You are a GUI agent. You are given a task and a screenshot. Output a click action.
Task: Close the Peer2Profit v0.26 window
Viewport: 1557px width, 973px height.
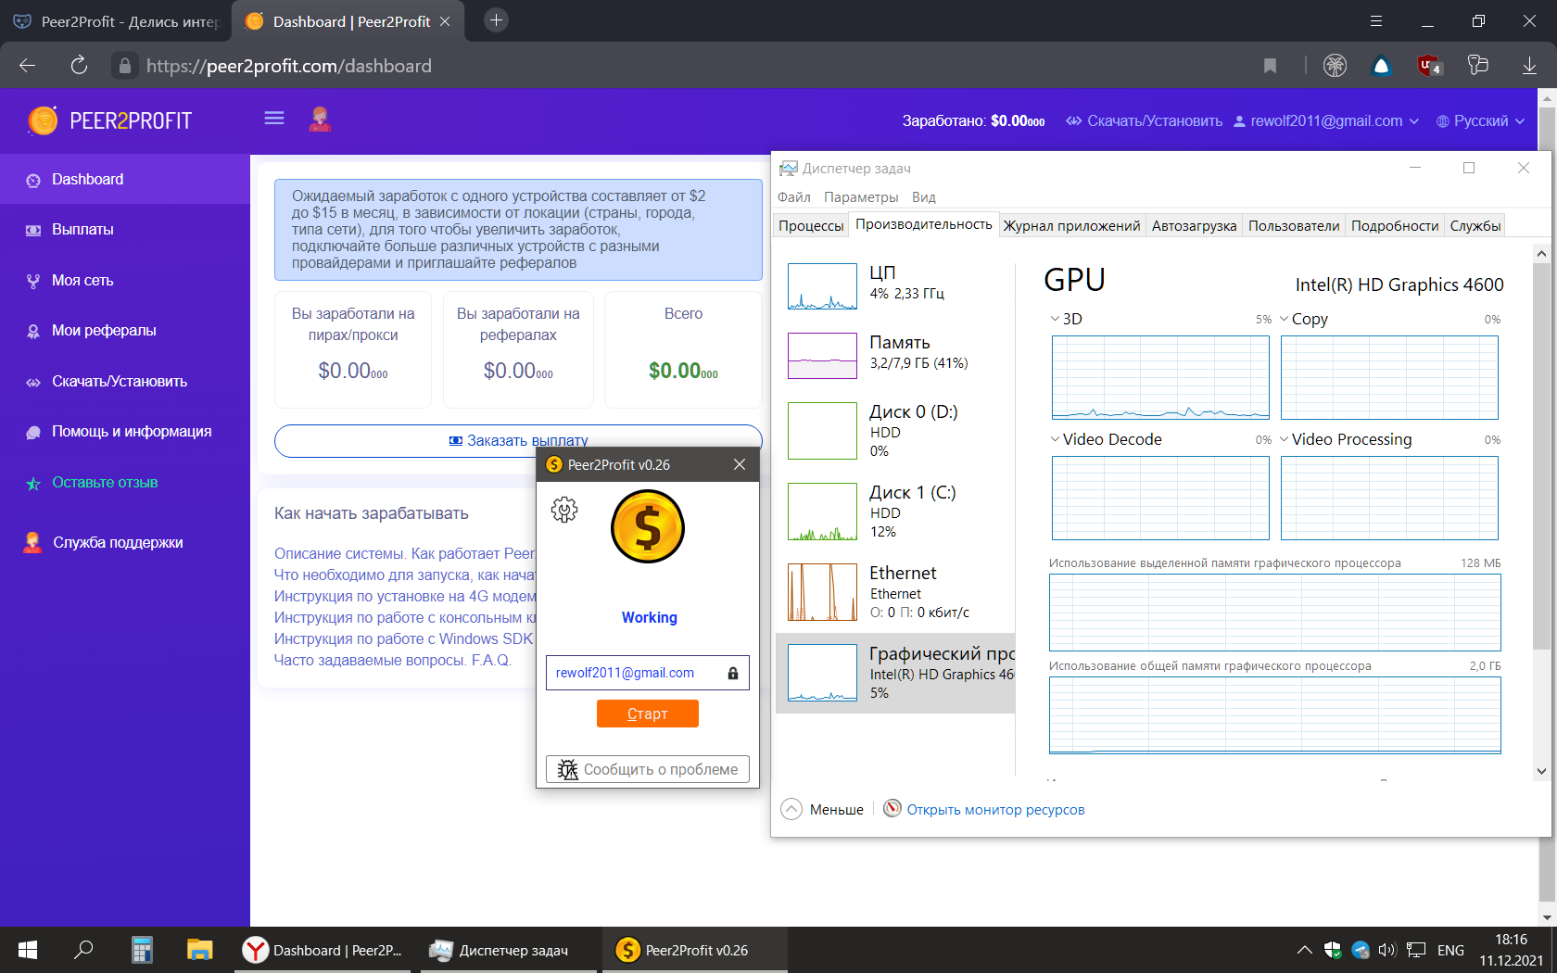[740, 464]
